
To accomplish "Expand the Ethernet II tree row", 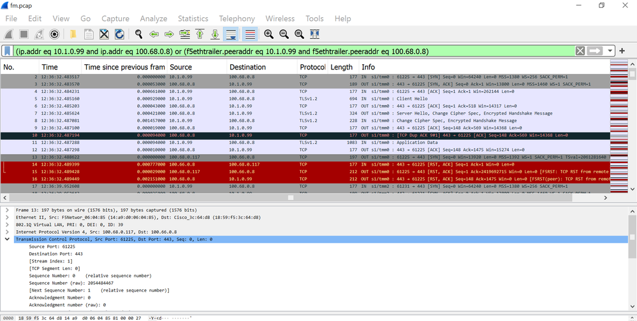I will coord(7,217).
